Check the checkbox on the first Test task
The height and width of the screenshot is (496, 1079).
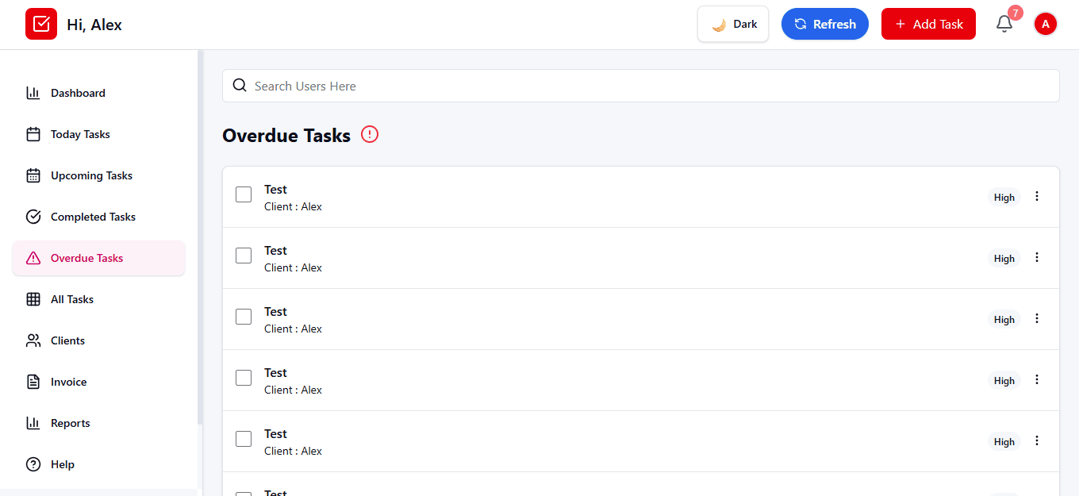pos(244,194)
